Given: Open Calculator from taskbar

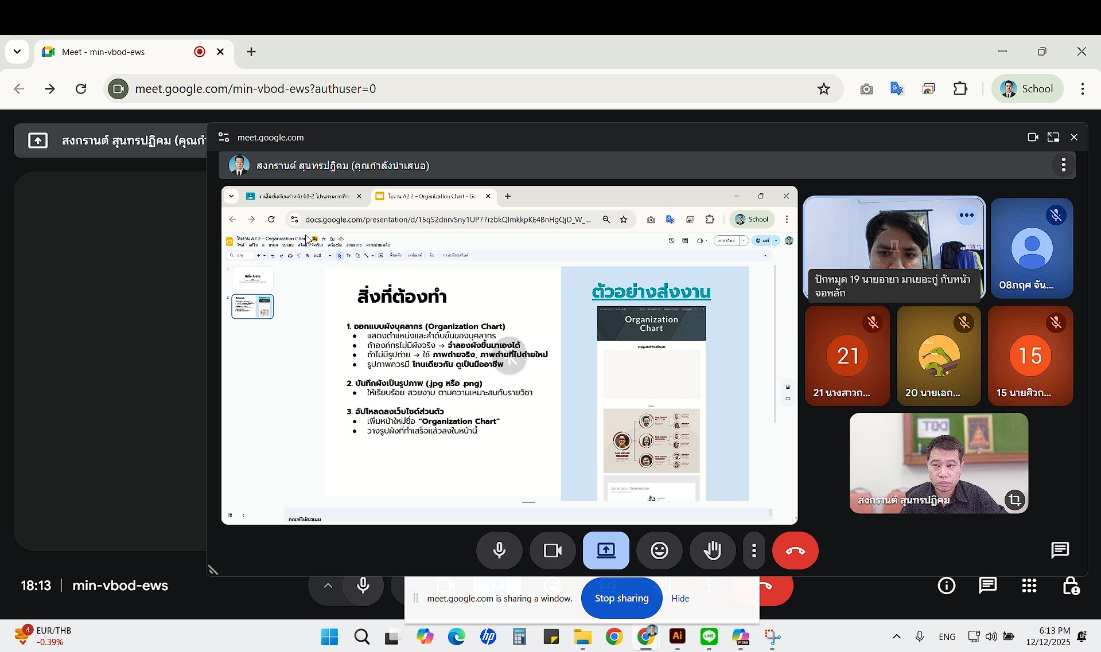Looking at the screenshot, I should click(x=520, y=637).
